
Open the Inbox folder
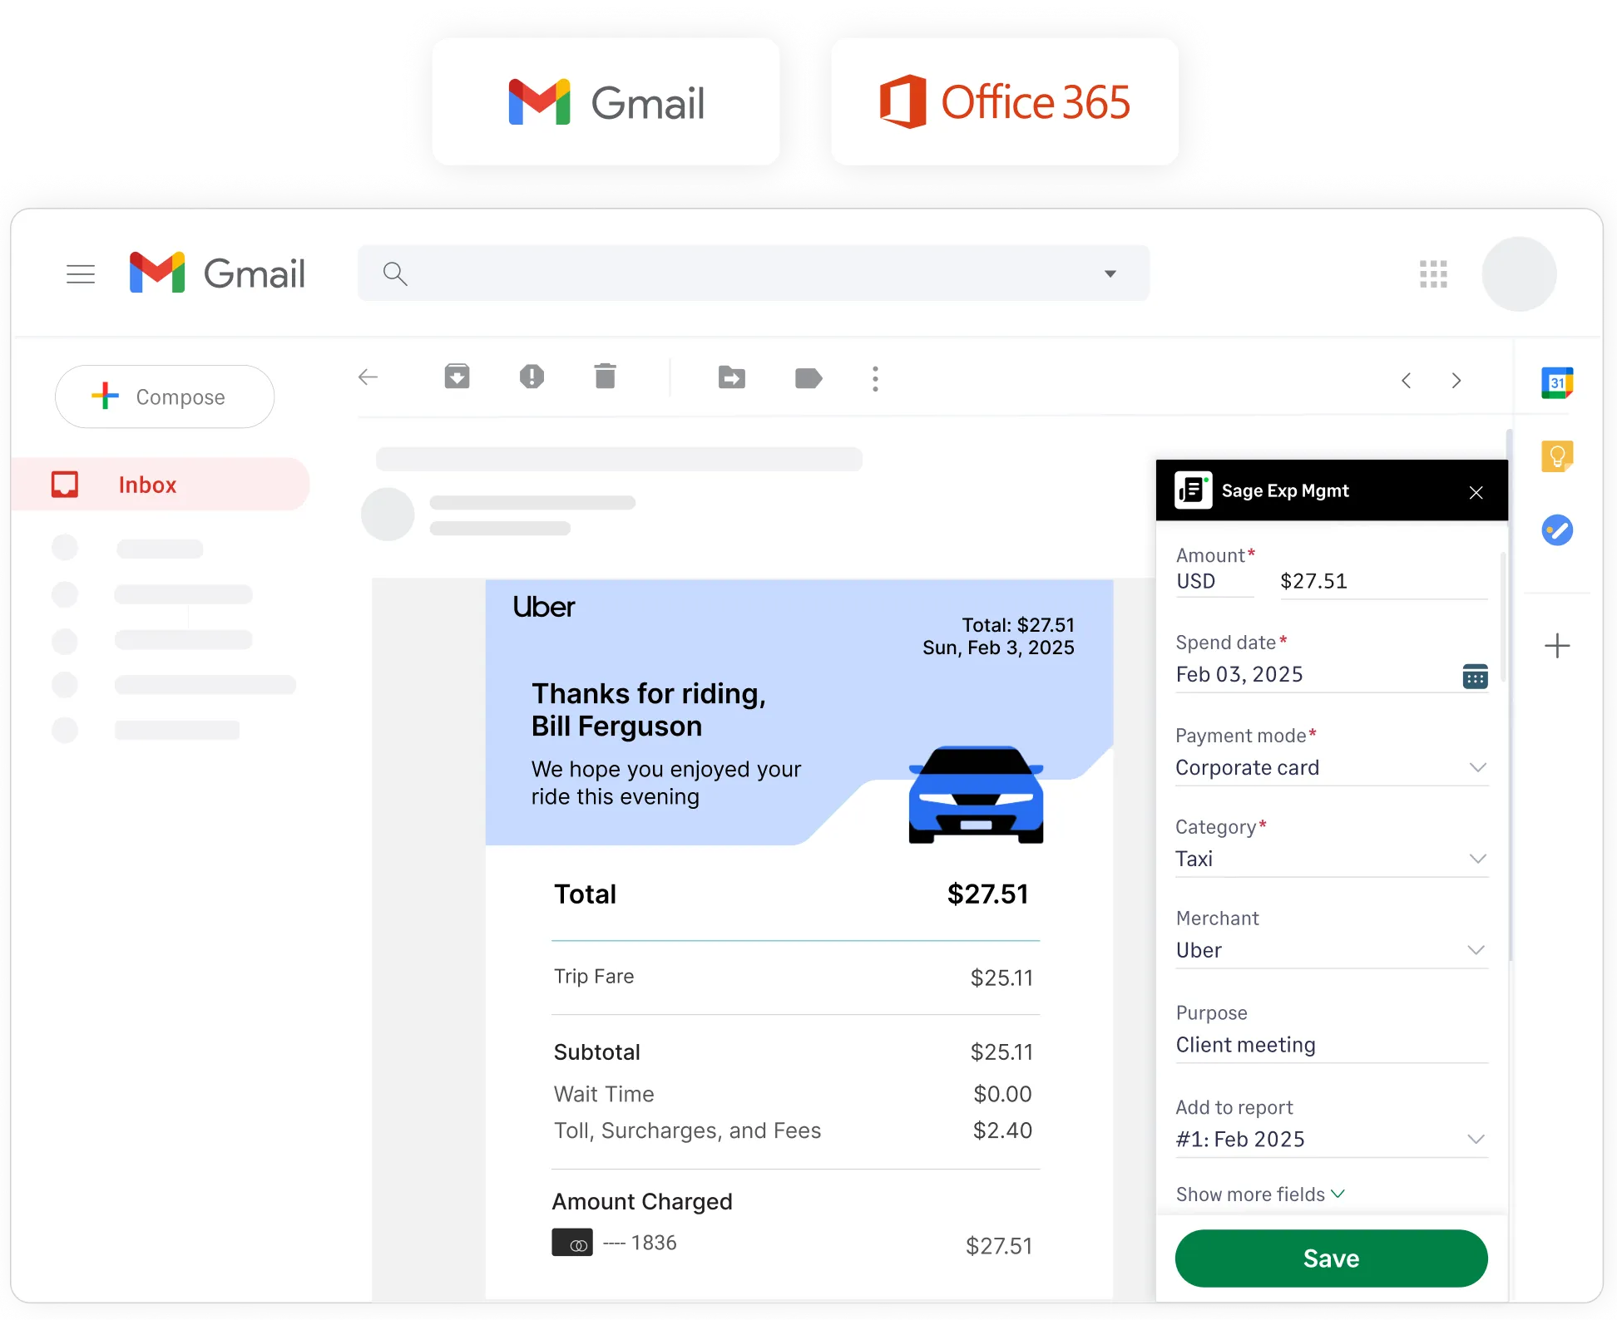148,484
